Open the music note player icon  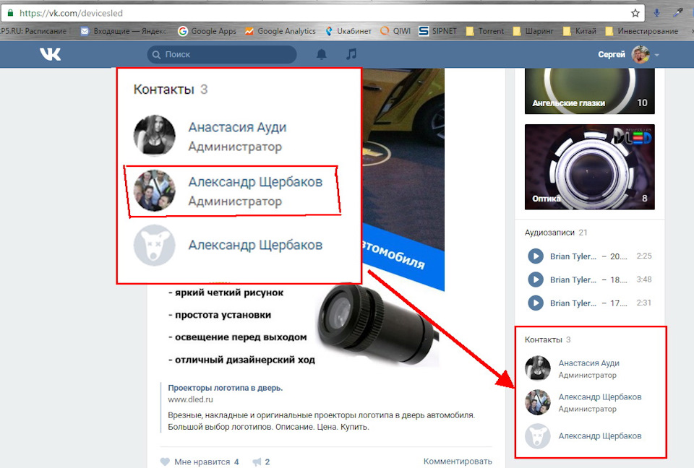coord(351,54)
